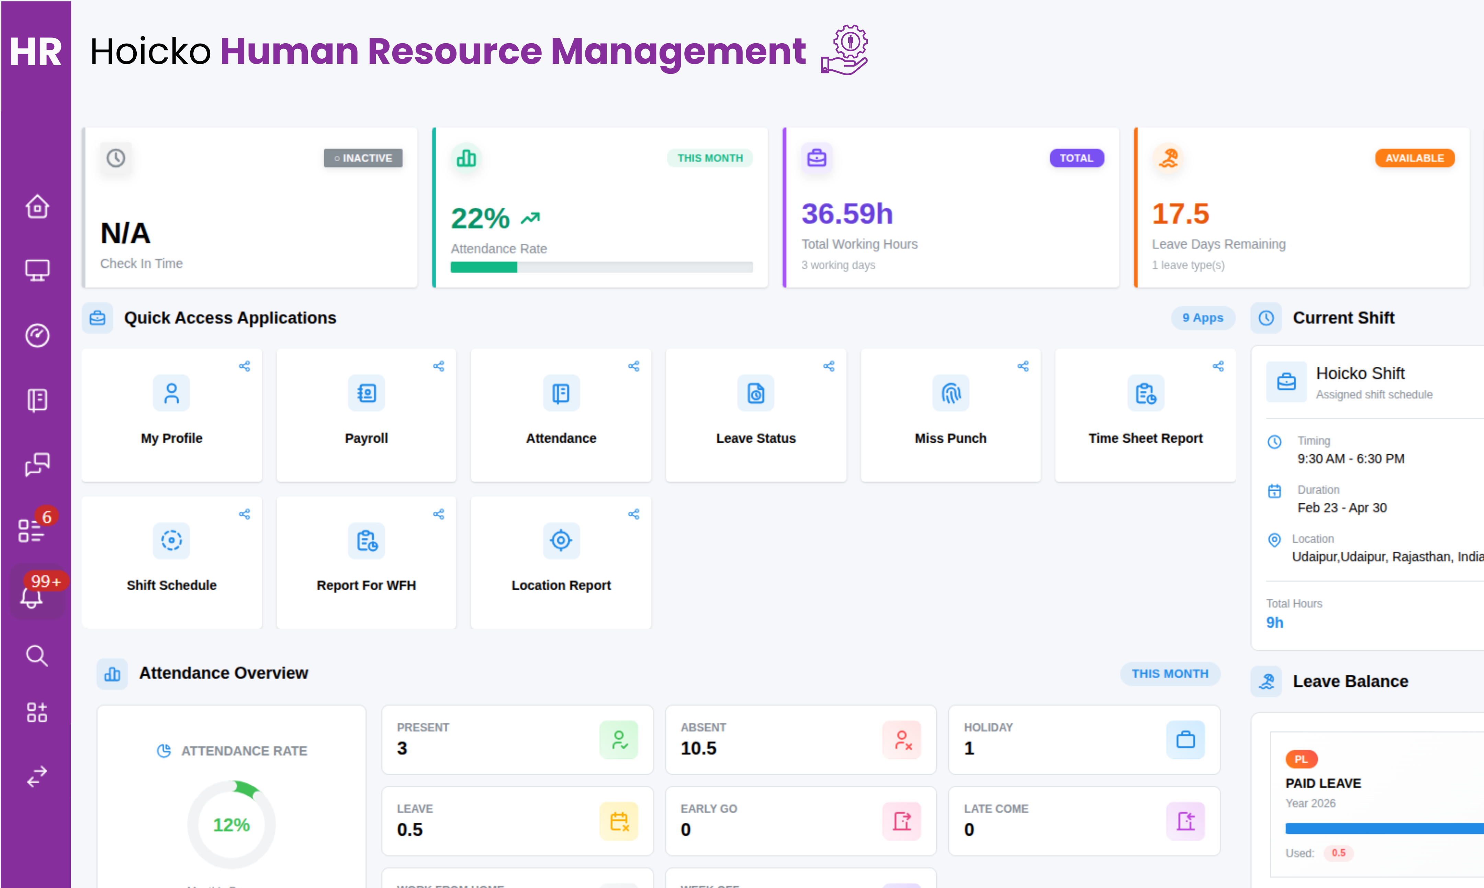Click the search magnifier in sidebar
Screen dimensions: 1484x888
[37, 656]
